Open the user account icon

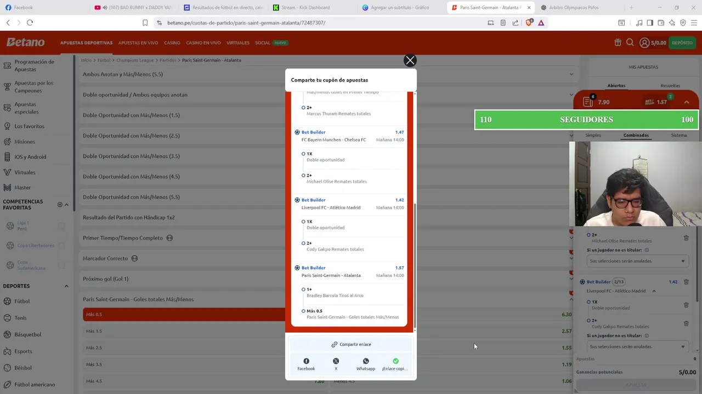(644, 42)
